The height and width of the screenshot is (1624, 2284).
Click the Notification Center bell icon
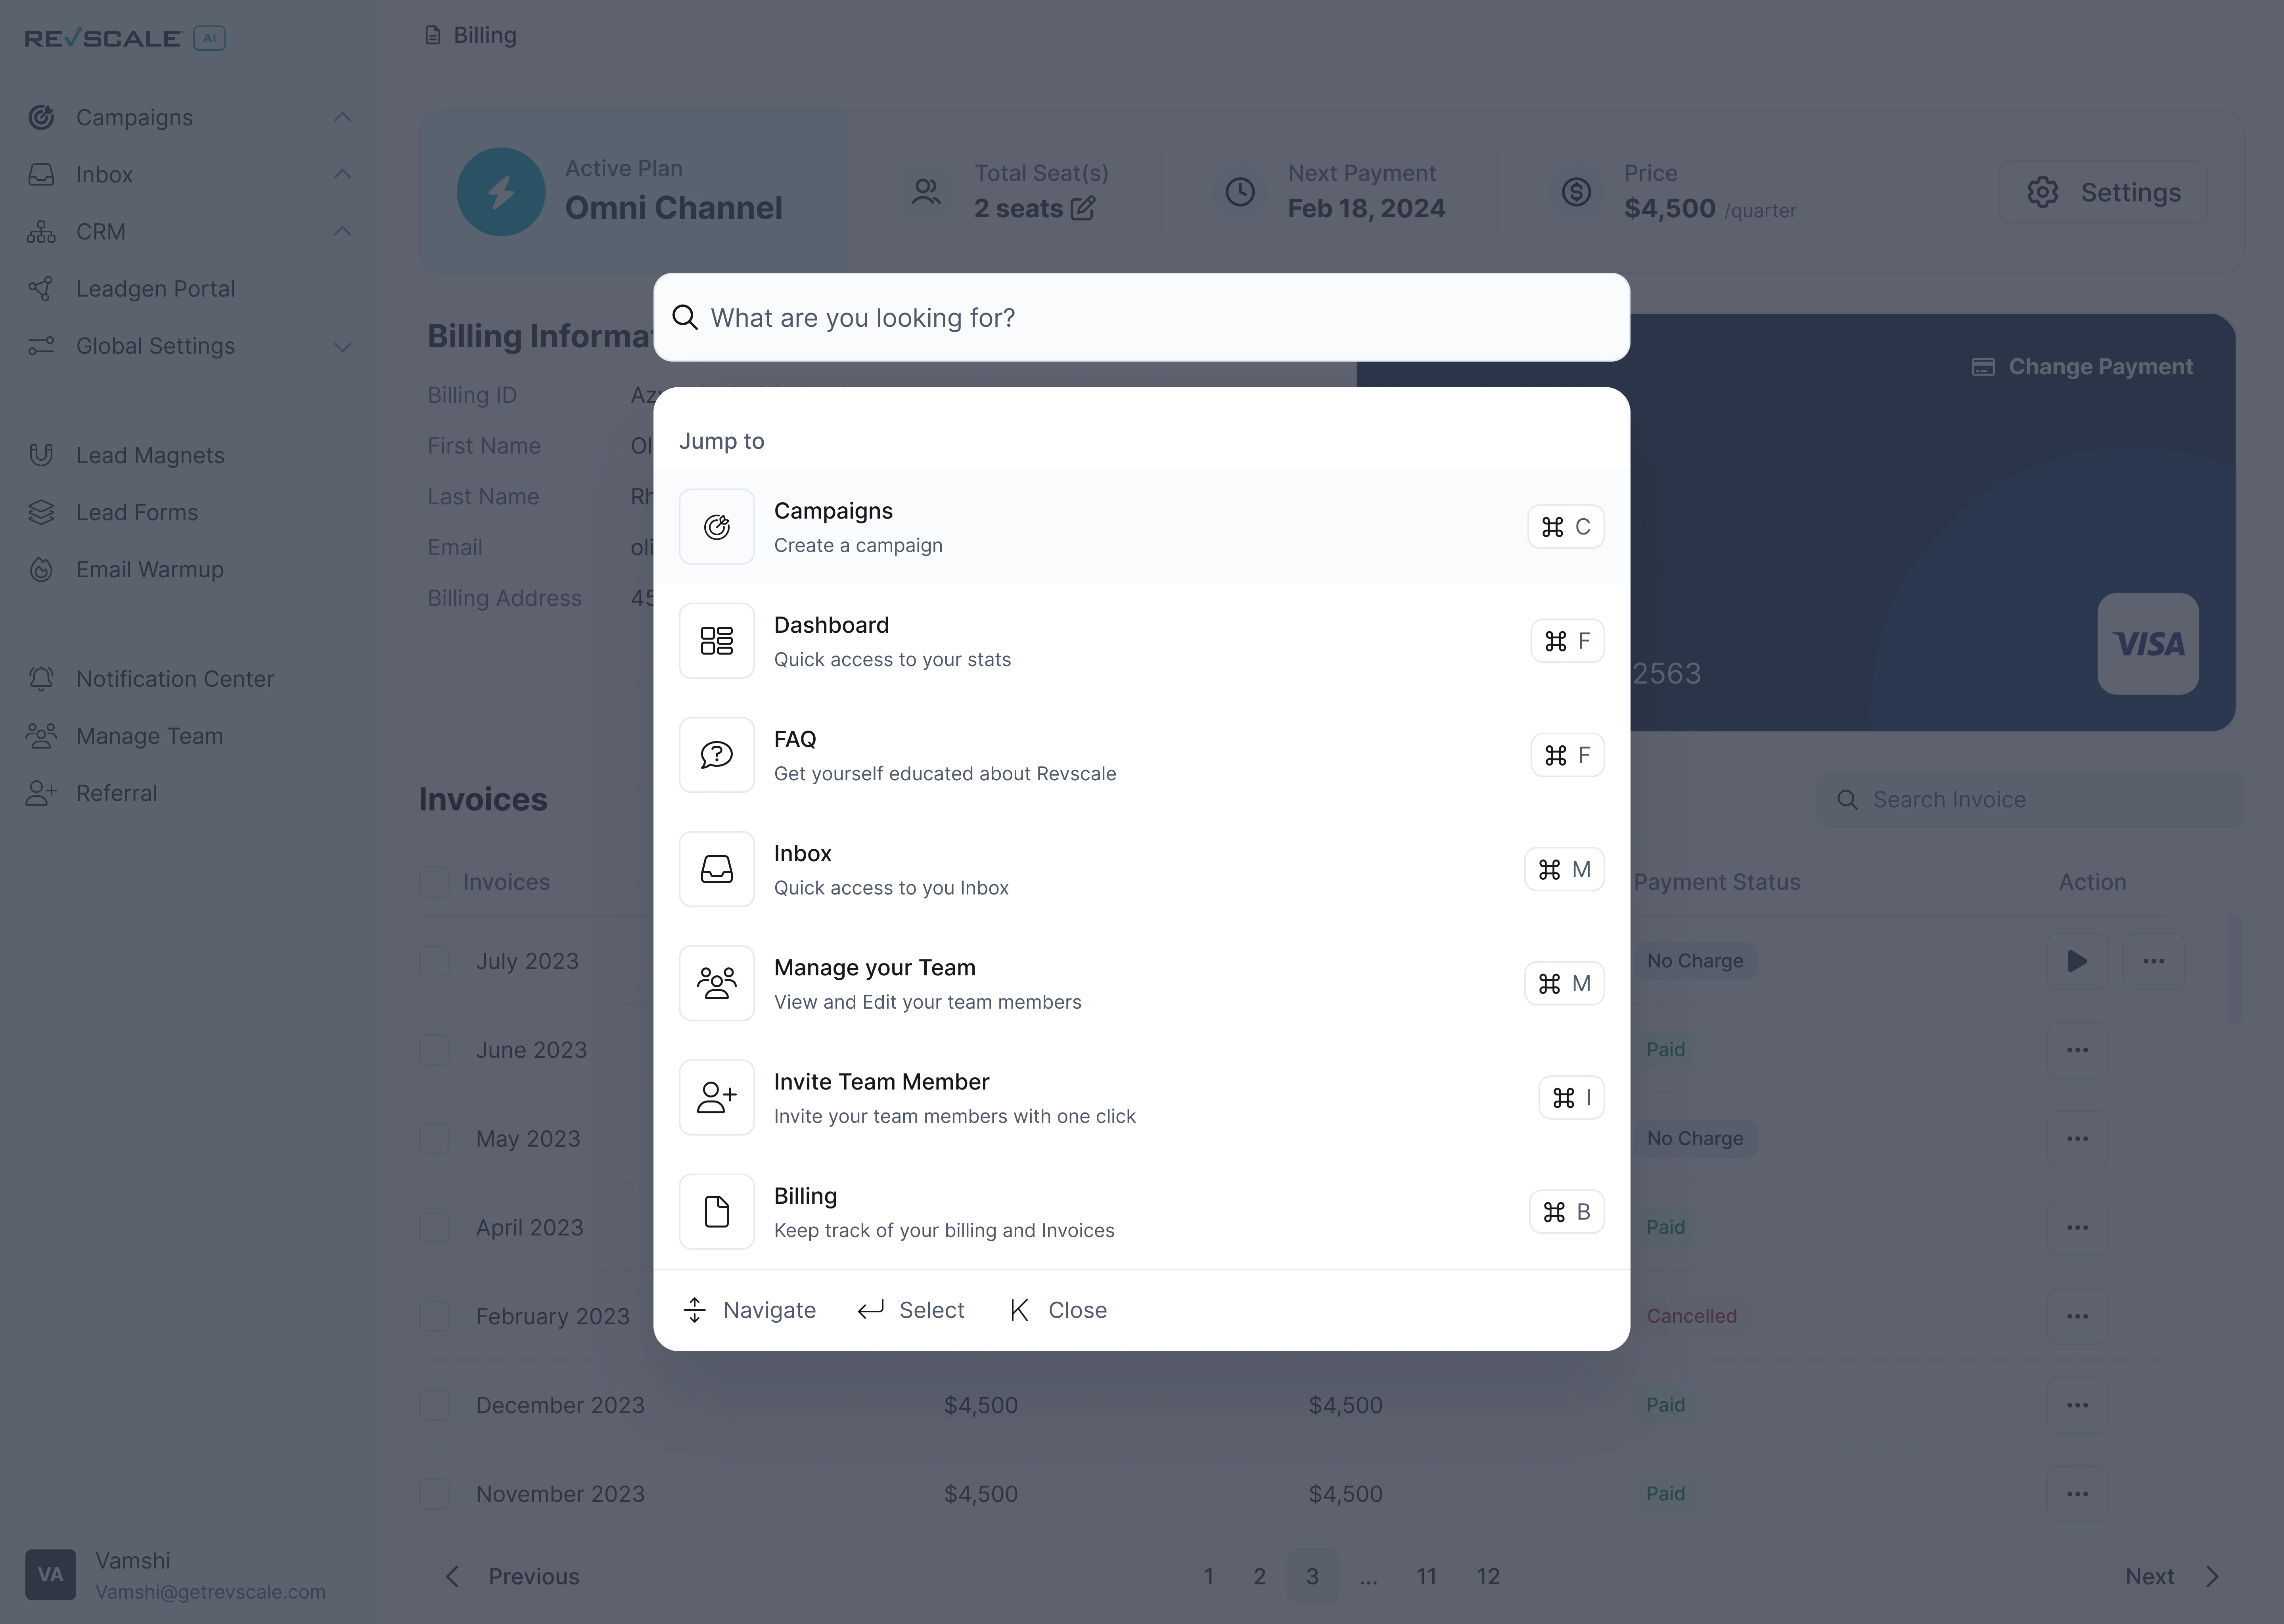tap(41, 679)
